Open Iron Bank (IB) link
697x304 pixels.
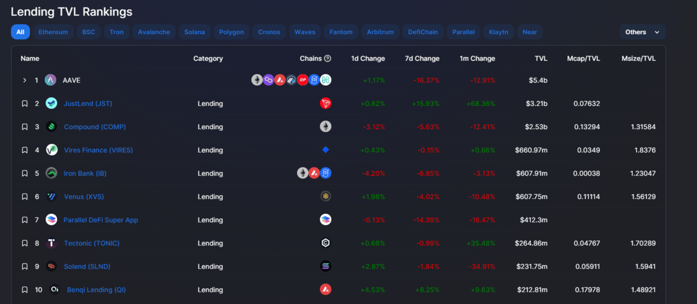[85, 173]
